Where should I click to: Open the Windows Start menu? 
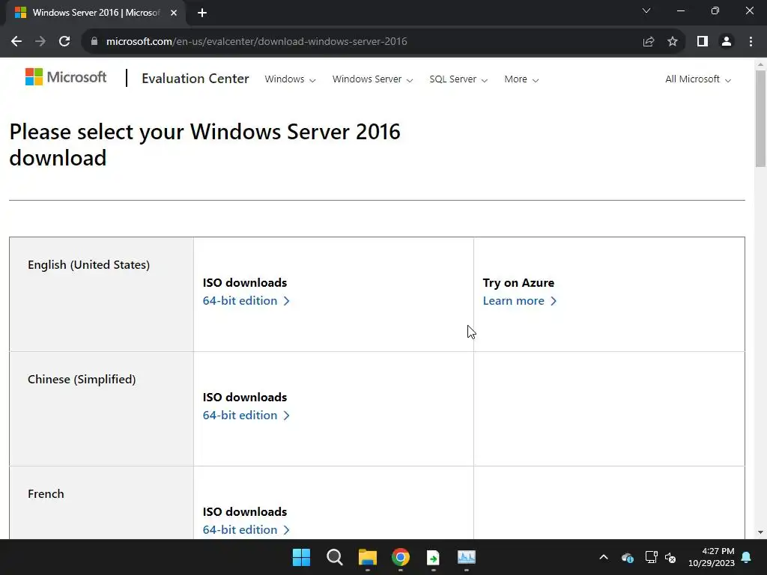(x=301, y=557)
